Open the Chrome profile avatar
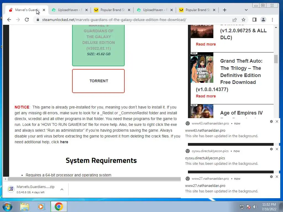The height and width of the screenshot is (212, 283). (263, 20)
